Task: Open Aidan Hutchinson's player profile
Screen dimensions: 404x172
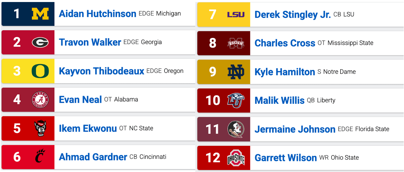Action: [x=98, y=14]
